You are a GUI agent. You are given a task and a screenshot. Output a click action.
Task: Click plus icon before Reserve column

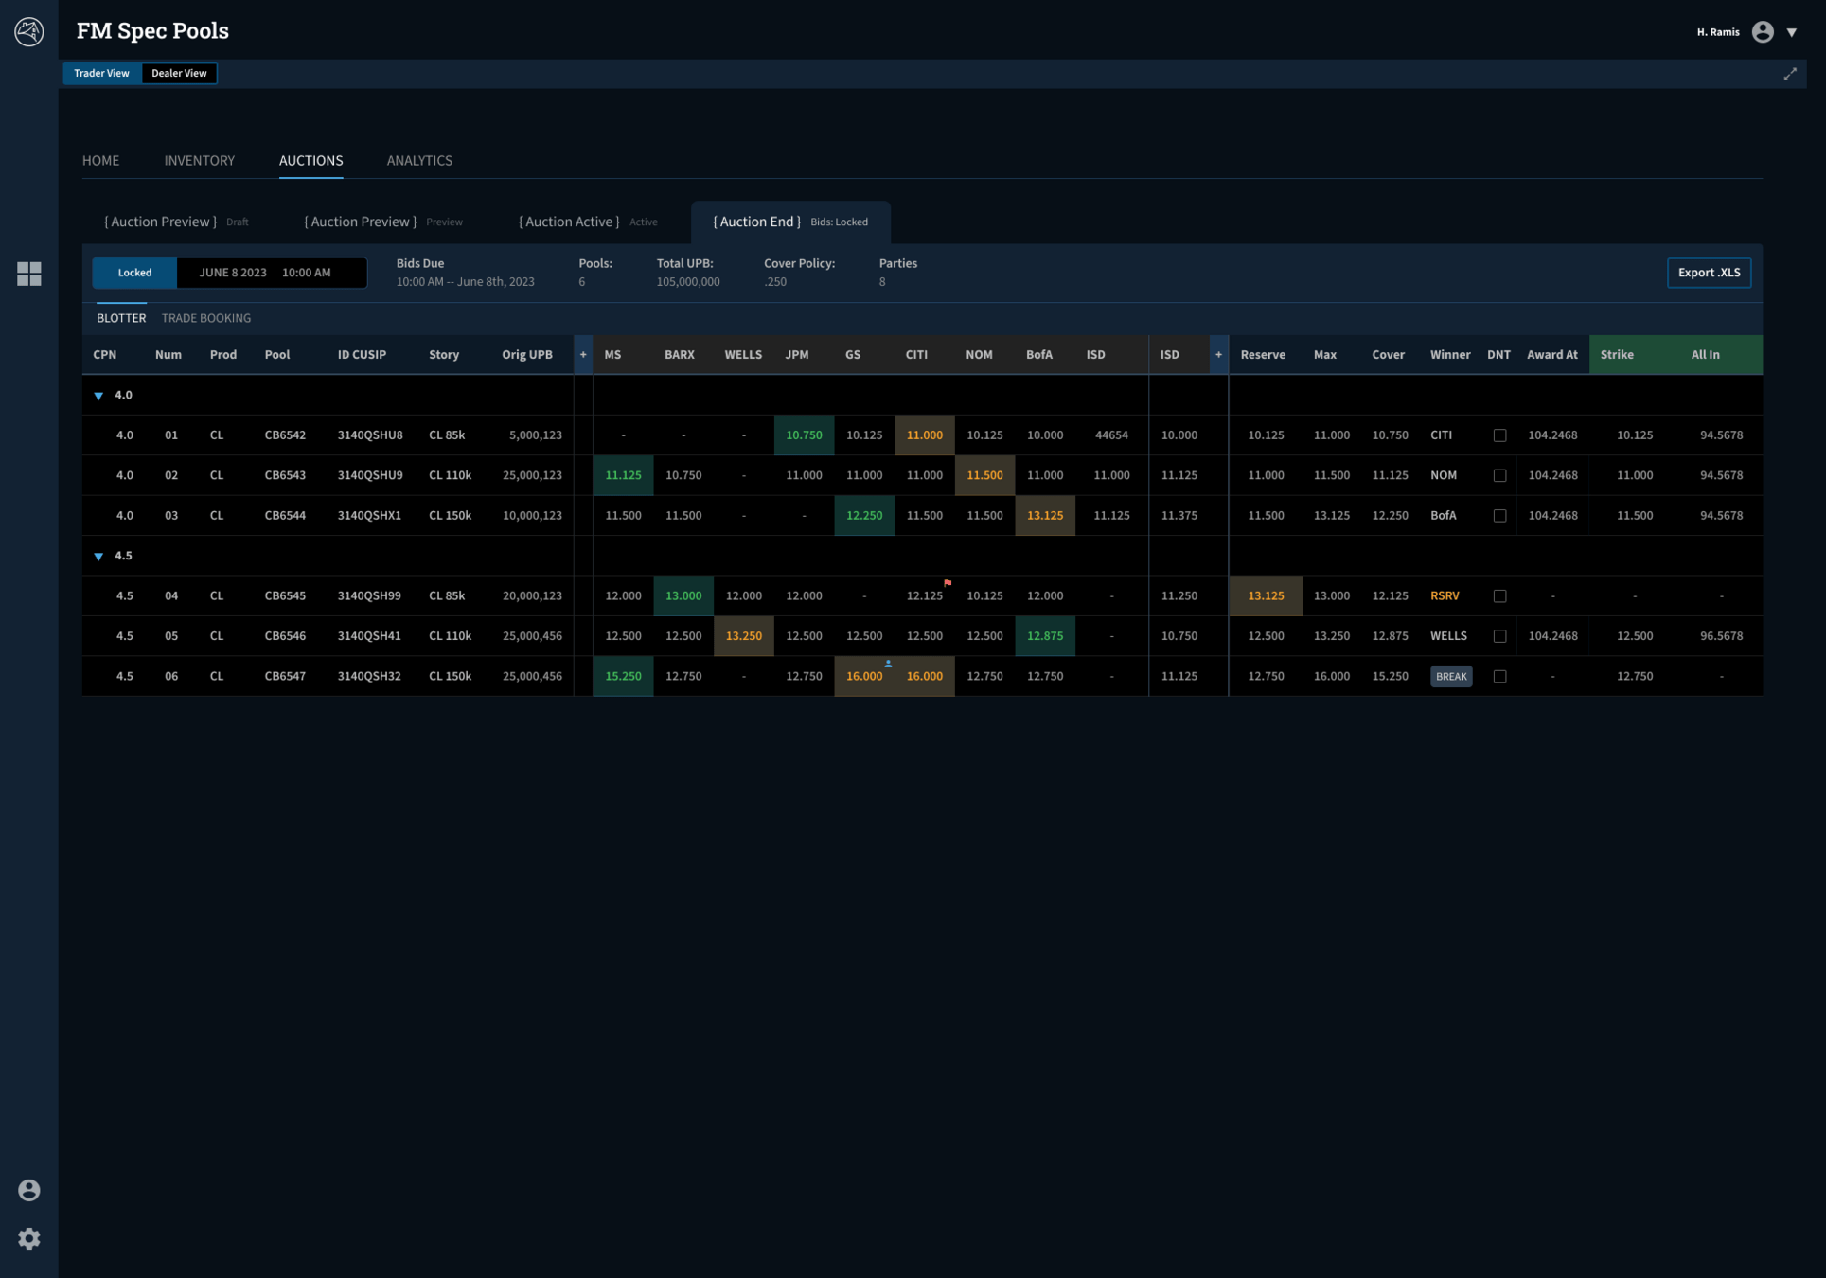click(x=1218, y=355)
